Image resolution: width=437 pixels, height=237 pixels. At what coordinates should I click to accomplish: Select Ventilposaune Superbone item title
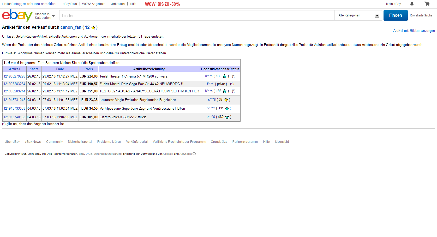pos(142,109)
